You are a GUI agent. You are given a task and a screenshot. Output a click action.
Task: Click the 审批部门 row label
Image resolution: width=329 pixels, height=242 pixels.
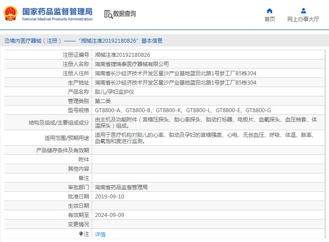point(78,187)
